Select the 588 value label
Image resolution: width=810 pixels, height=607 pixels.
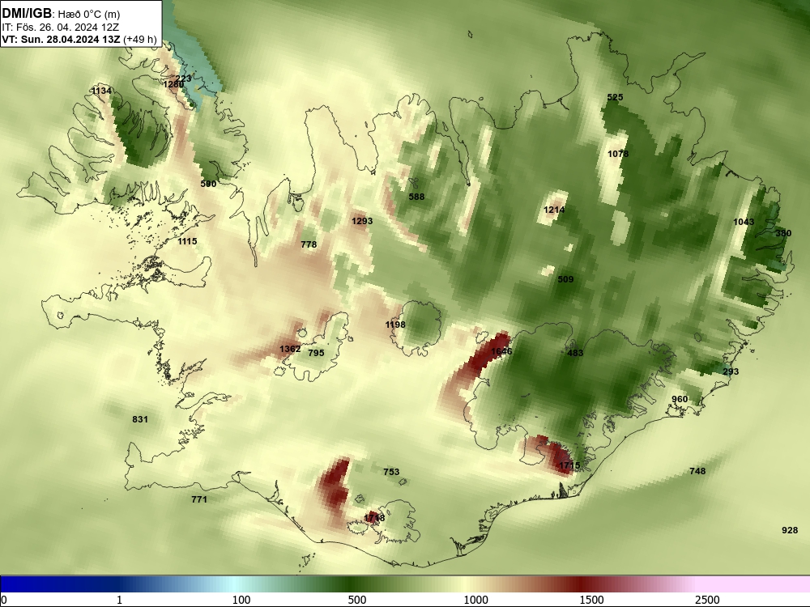click(x=416, y=197)
